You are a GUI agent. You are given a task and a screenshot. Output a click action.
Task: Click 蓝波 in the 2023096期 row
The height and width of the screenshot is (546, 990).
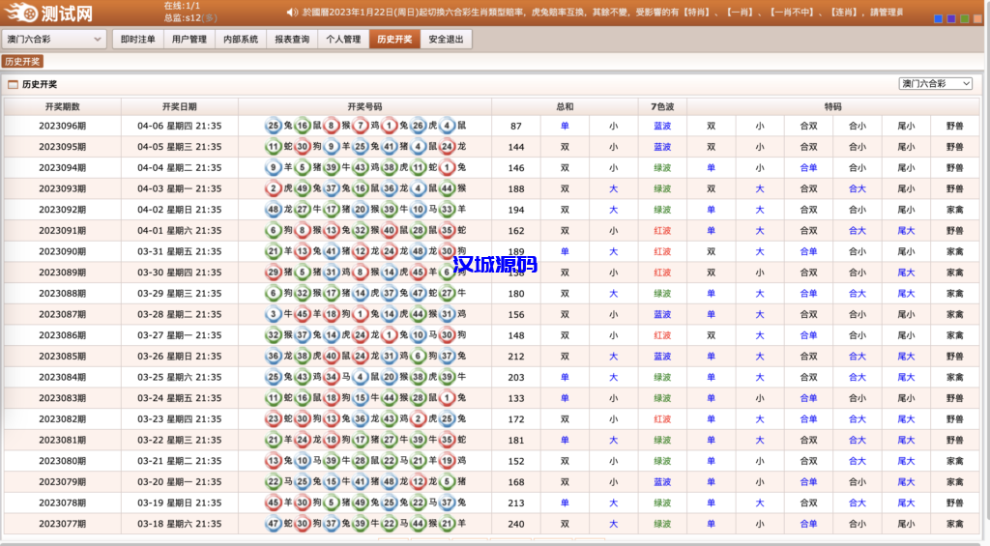tap(662, 126)
